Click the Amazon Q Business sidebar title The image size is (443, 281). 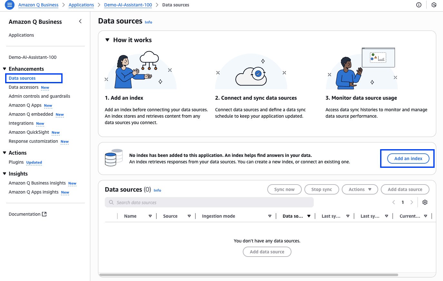click(x=35, y=22)
